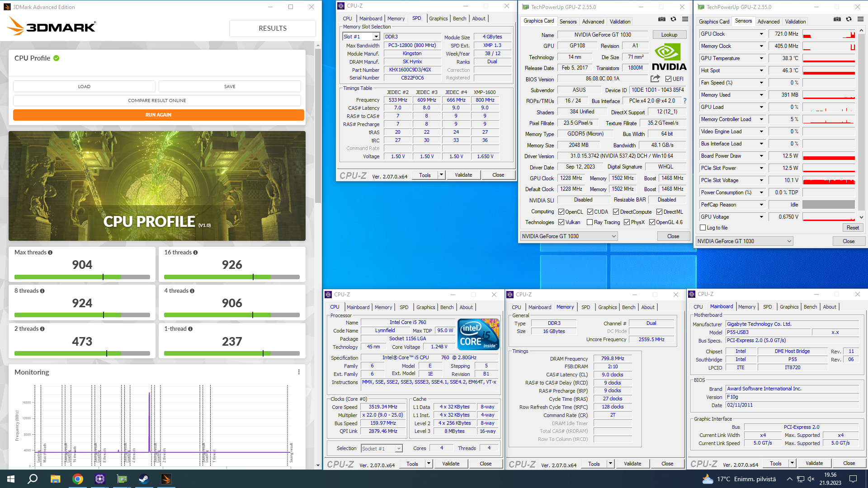Screen dimensions: 868x488
Task: Enable Log to file checkbox
Action: (703, 228)
